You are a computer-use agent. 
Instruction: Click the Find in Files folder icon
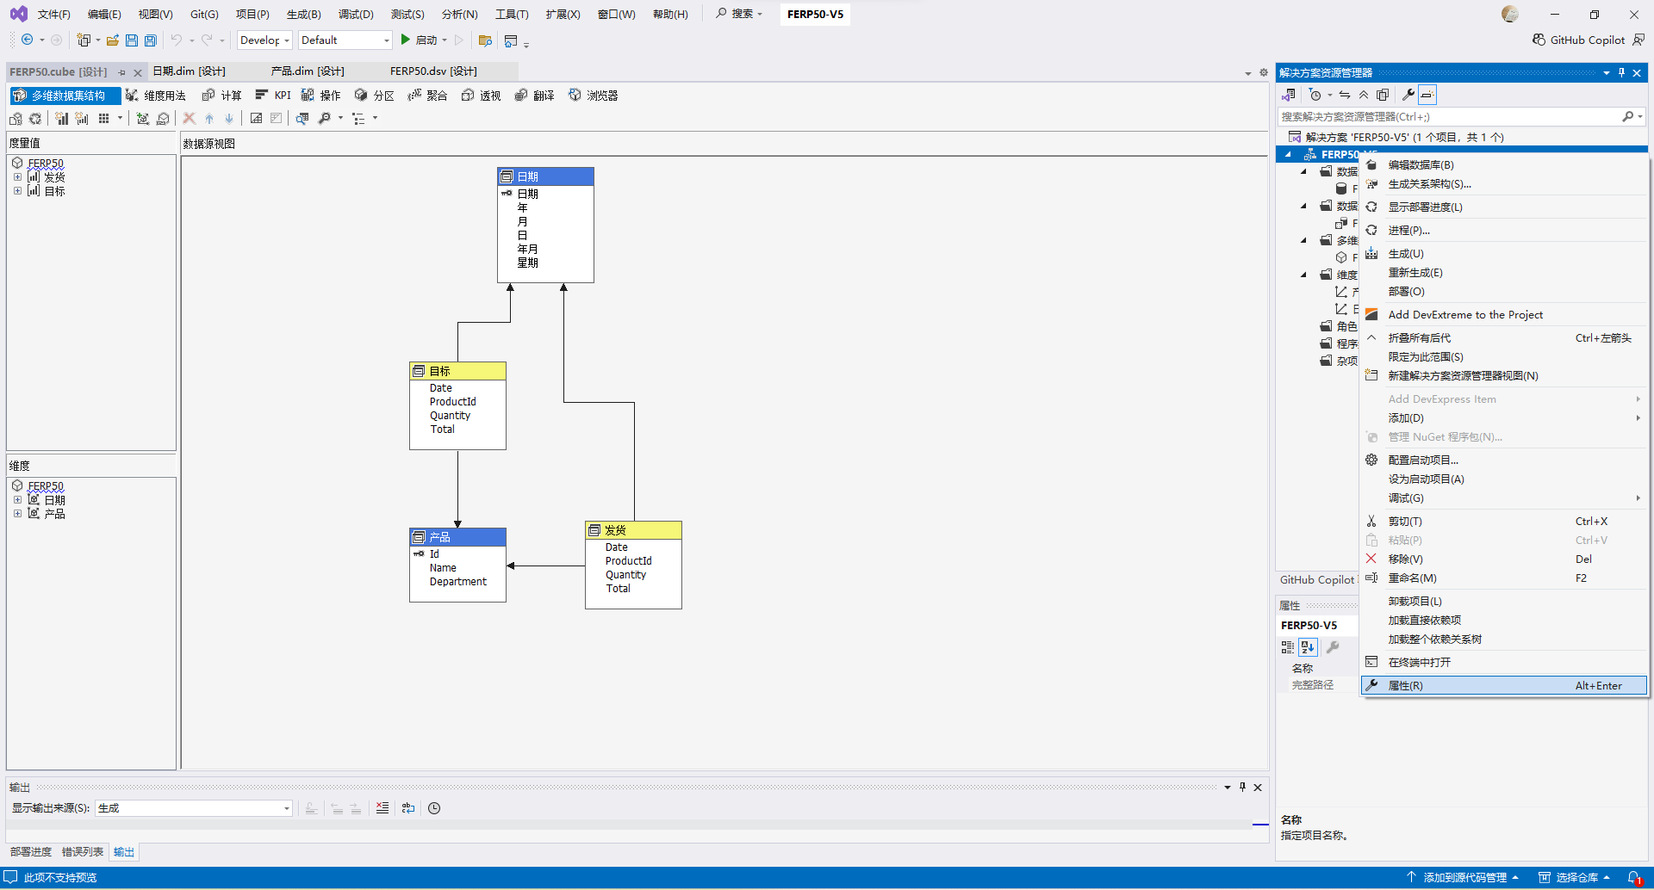click(485, 40)
